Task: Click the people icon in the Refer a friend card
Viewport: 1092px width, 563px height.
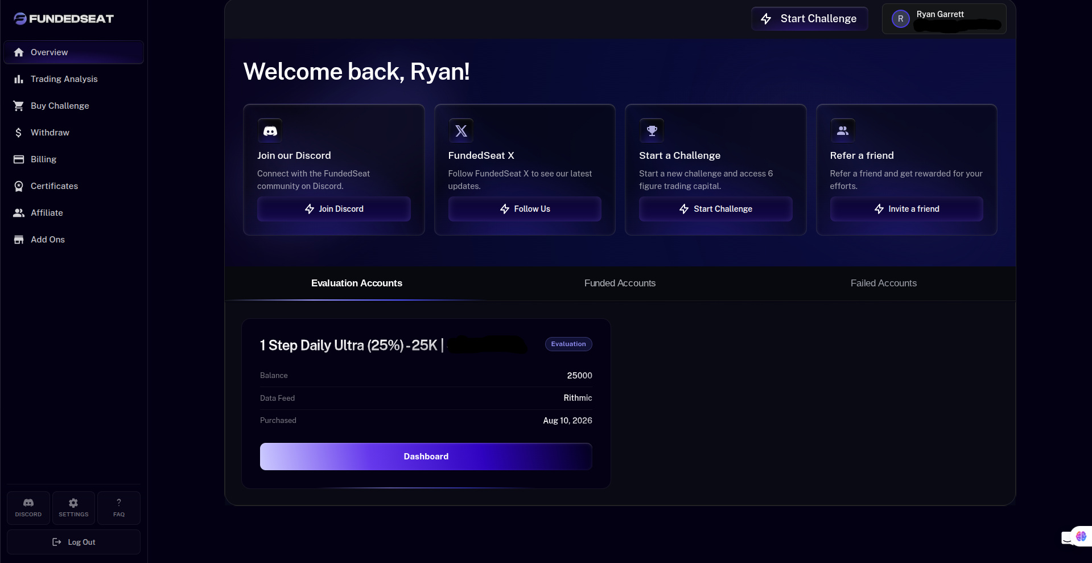Action: 843,131
